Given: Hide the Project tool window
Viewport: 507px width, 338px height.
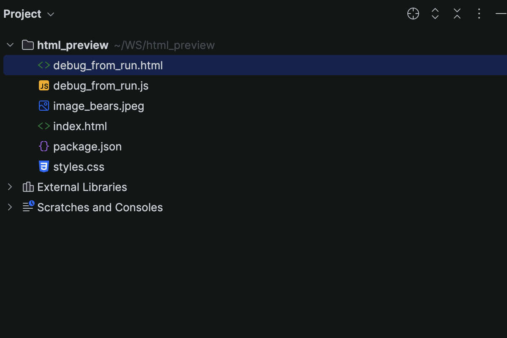Looking at the screenshot, I should pyautogui.click(x=501, y=14).
